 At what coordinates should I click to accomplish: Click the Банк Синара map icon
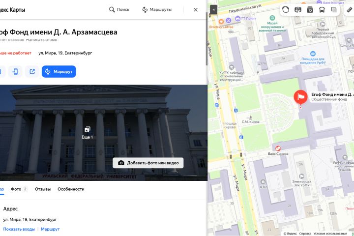point(278,148)
